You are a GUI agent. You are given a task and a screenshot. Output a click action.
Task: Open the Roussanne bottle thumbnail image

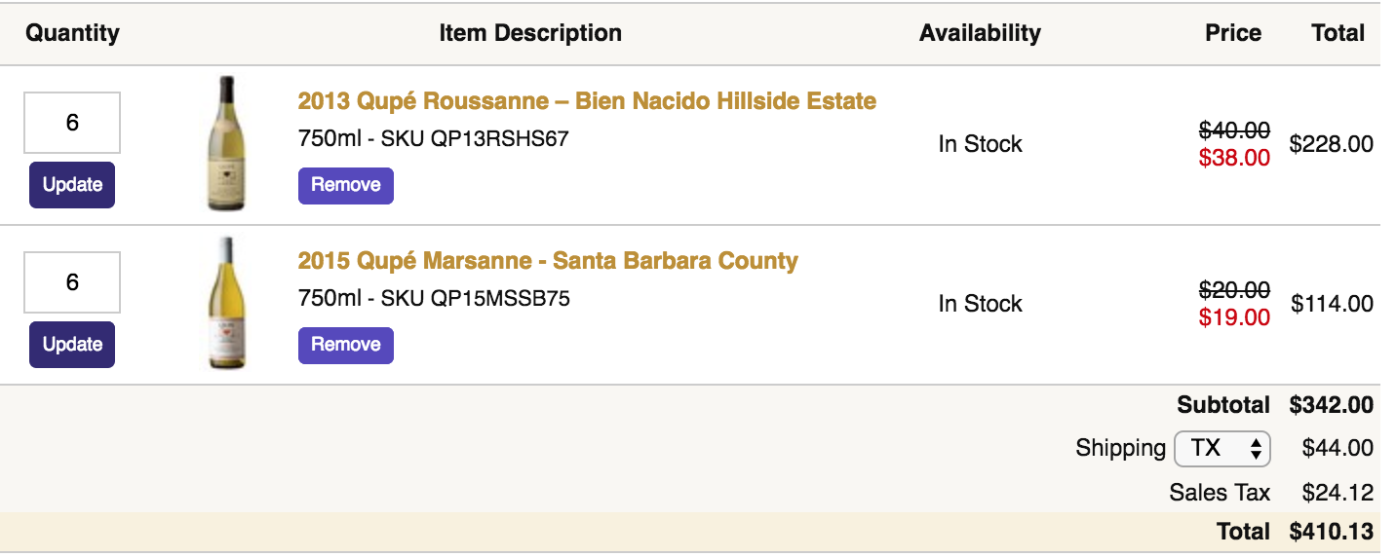click(x=227, y=143)
